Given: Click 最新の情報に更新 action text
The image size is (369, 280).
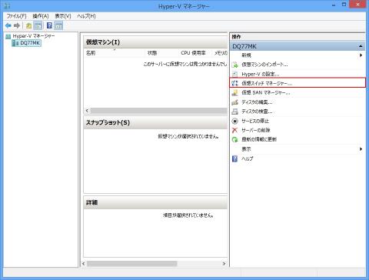Looking at the screenshot, I should click(259, 139).
